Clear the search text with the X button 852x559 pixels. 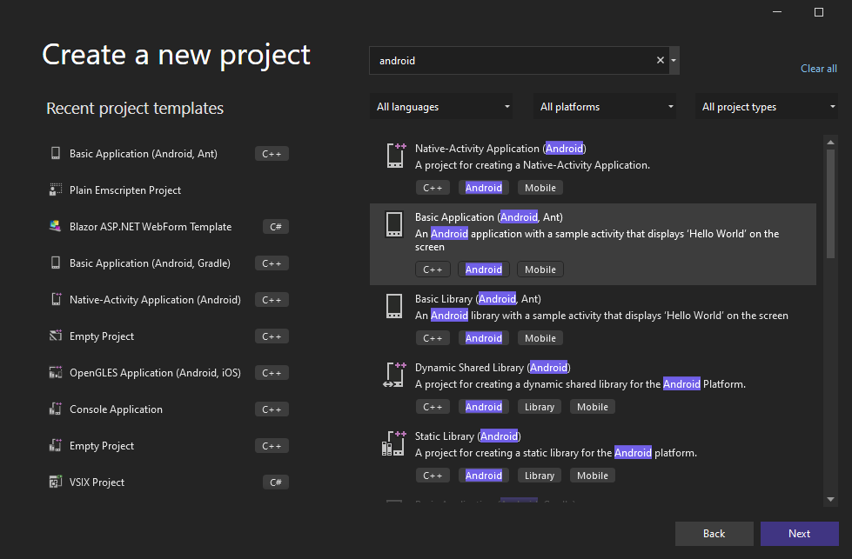tap(661, 60)
